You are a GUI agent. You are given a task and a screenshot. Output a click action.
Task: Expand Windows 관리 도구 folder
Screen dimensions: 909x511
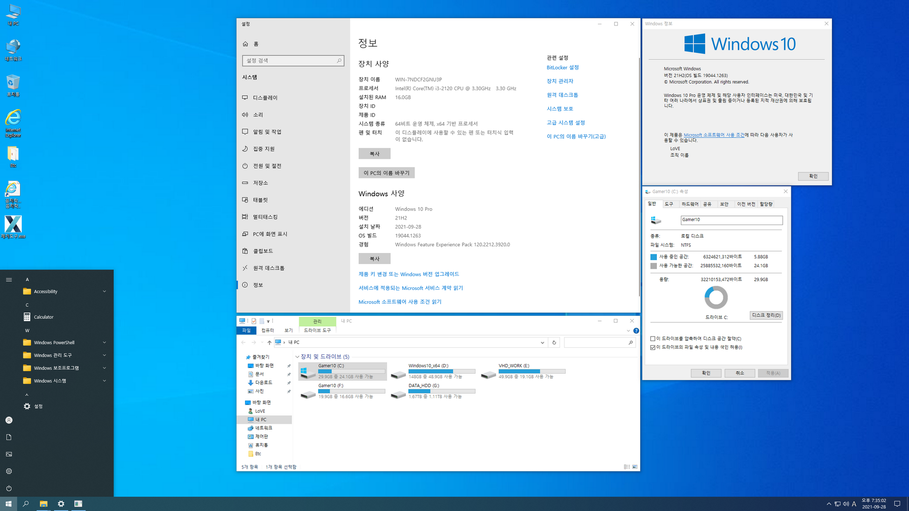click(x=104, y=355)
